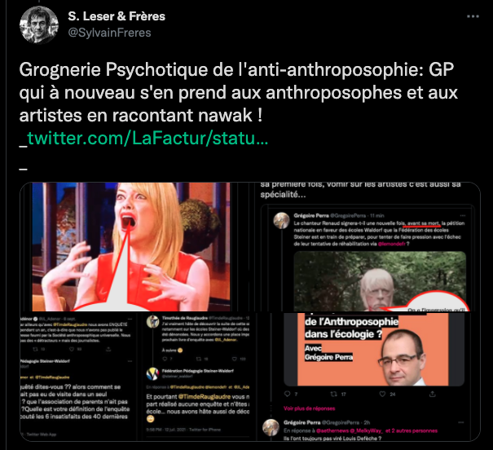Click the @TimdeRauglaudre mention in yellow

tap(205, 397)
